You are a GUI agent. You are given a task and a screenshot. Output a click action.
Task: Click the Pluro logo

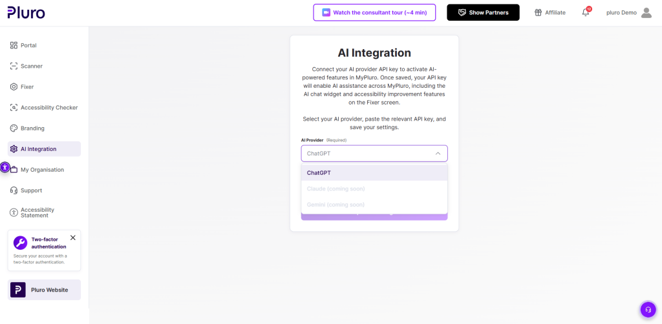tap(26, 13)
